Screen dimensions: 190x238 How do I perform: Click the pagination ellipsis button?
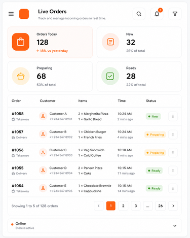click(x=148, y=206)
